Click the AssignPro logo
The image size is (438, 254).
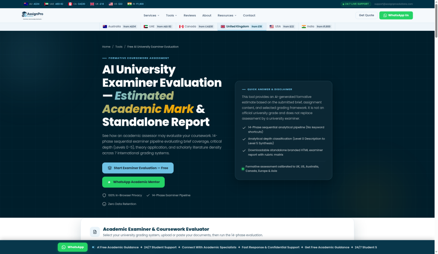point(33,15)
